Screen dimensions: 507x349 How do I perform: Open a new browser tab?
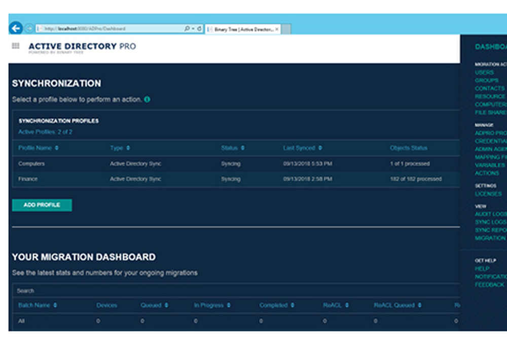point(286,29)
